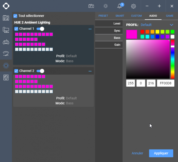
Task: Choose the Gain audio mode
Action: coord(109,45)
